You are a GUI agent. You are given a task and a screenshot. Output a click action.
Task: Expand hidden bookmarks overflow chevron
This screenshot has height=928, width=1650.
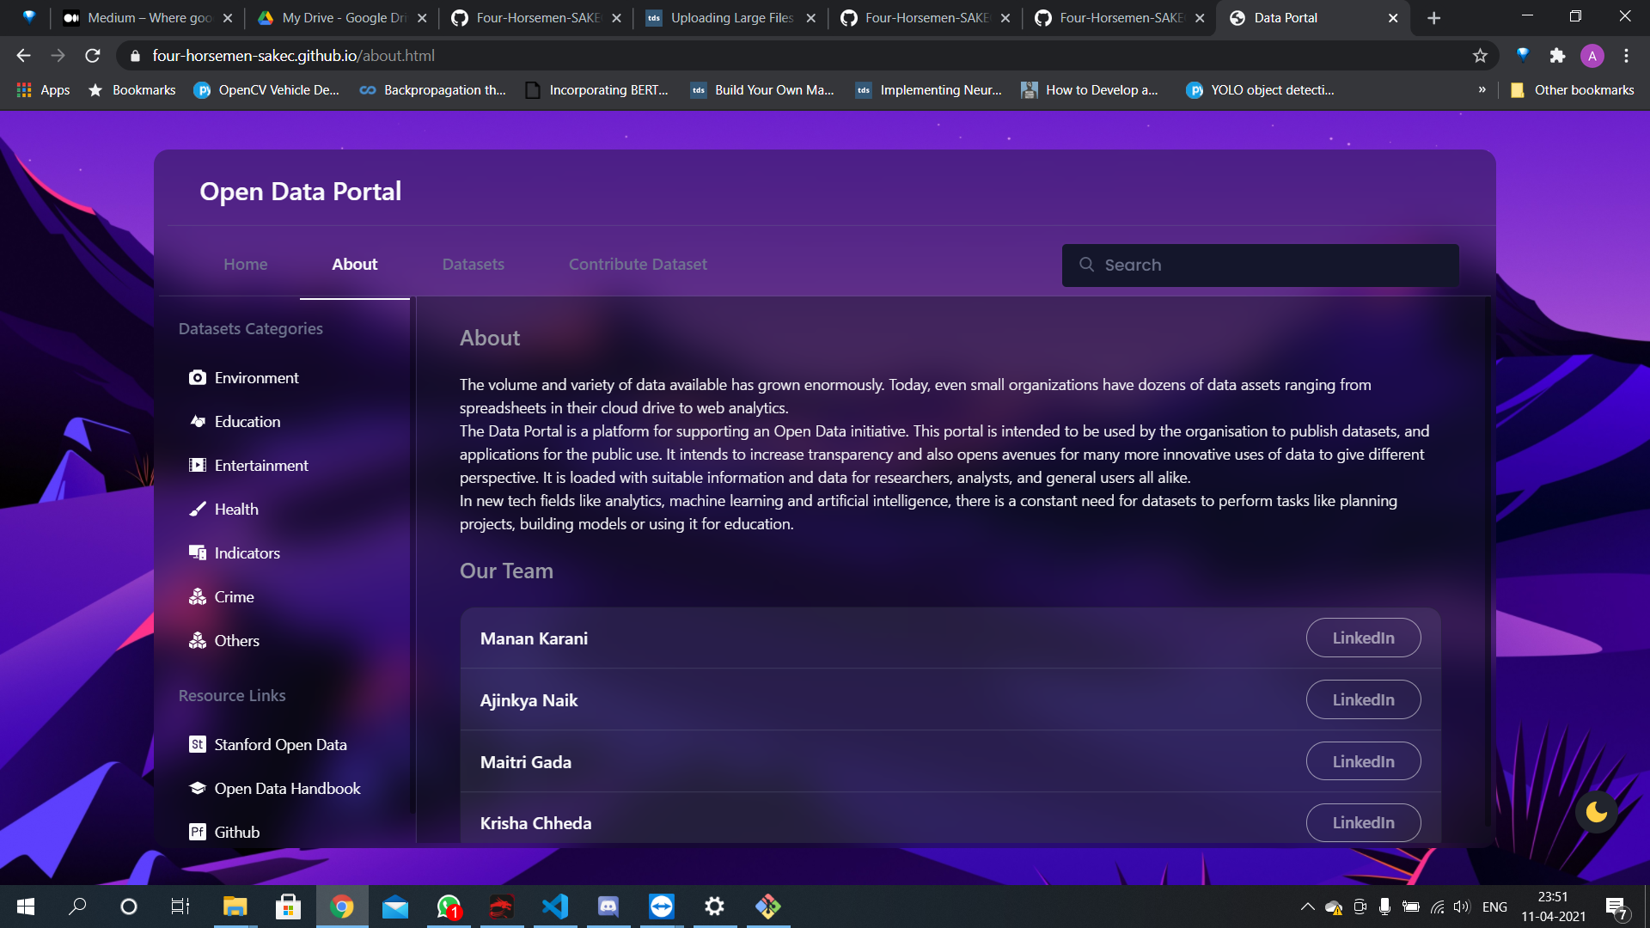click(1482, 90)
